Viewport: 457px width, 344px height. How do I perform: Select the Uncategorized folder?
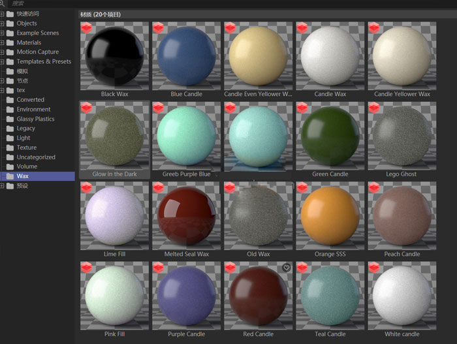click(36, 157)
